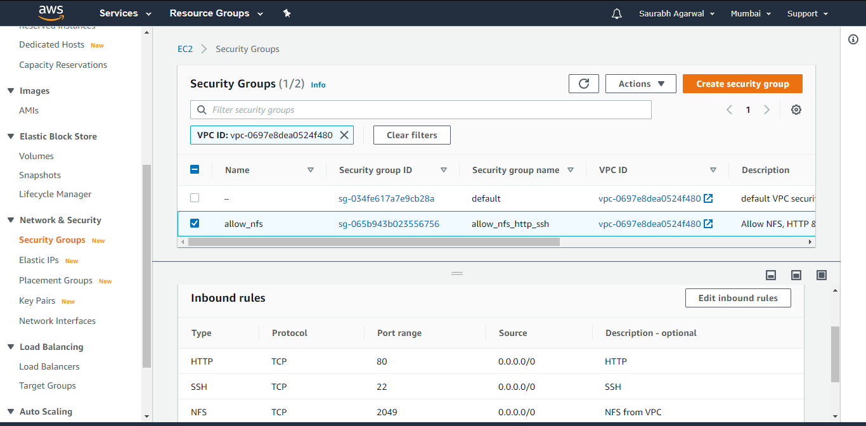Select the split-pane layout icon
Screen dimensions: 866x426
pos(796,274)
